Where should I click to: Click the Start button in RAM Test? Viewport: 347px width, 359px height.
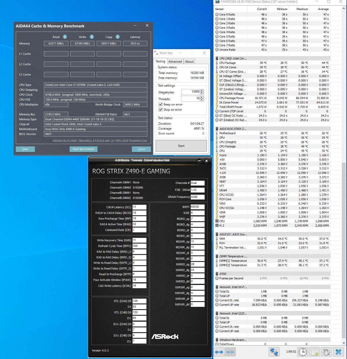click(x=181, y=146)
